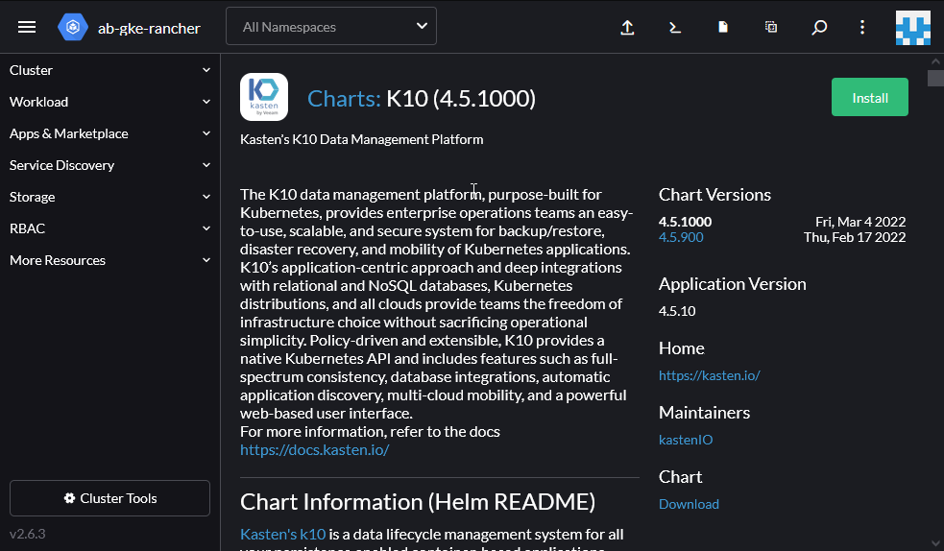
Task: Open the kubectl shell icon
Action: click(675, 27)
